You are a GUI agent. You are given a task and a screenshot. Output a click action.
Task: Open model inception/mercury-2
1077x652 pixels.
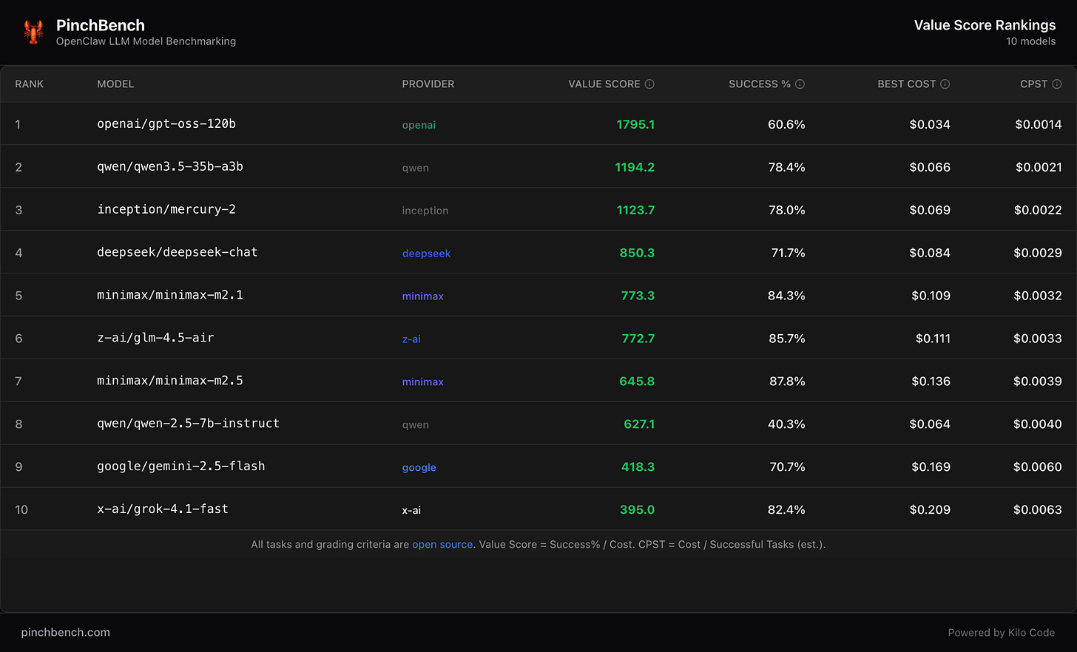point(166,210)
